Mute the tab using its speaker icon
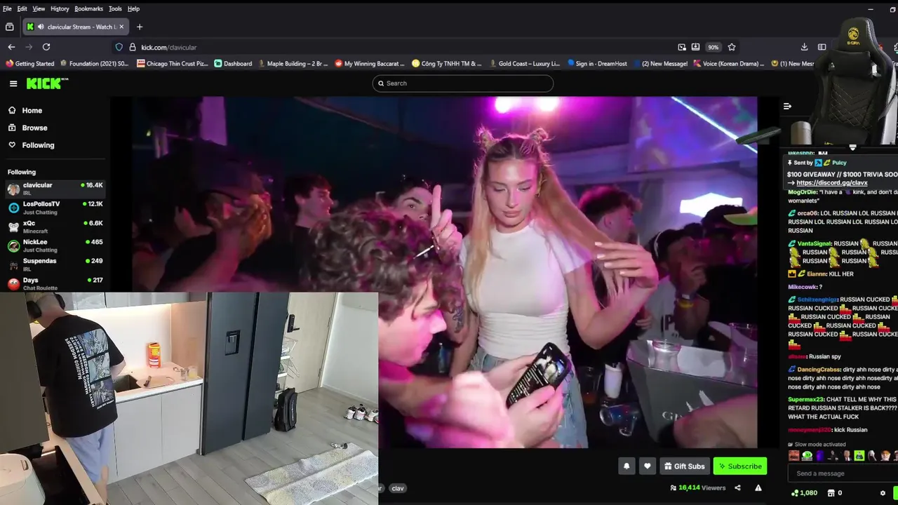Viewport: 898px width, 505px height. (x=41, y=27)
